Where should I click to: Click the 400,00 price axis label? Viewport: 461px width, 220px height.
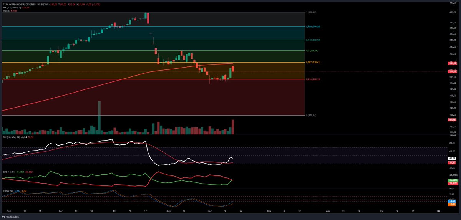click(452, 12)
